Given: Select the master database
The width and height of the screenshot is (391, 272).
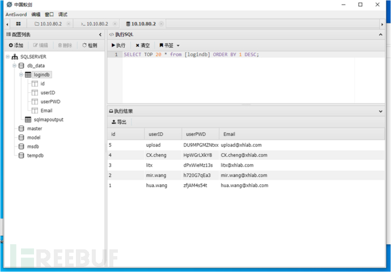Looking at the screenshot, I should pos(35,129).
